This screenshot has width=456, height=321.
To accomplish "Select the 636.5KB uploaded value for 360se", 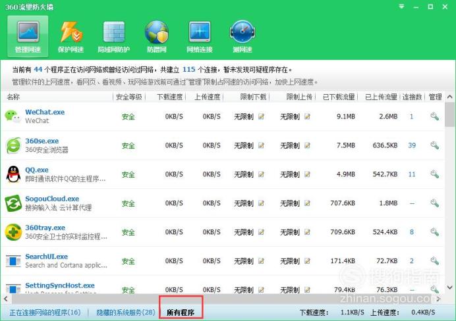I will click(385, 145).
